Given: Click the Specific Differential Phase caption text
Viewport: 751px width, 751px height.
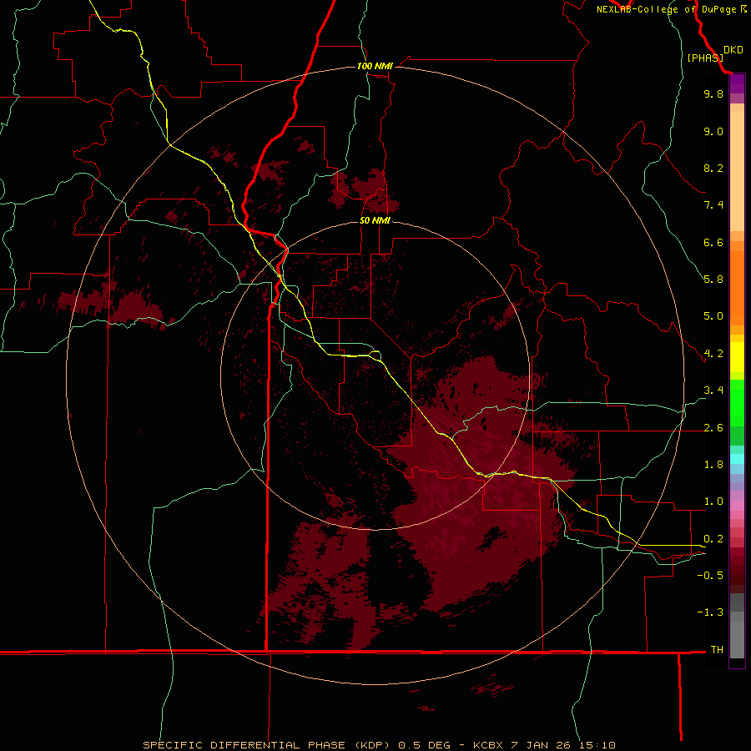Looking at the screenshot, I should 379,745.
